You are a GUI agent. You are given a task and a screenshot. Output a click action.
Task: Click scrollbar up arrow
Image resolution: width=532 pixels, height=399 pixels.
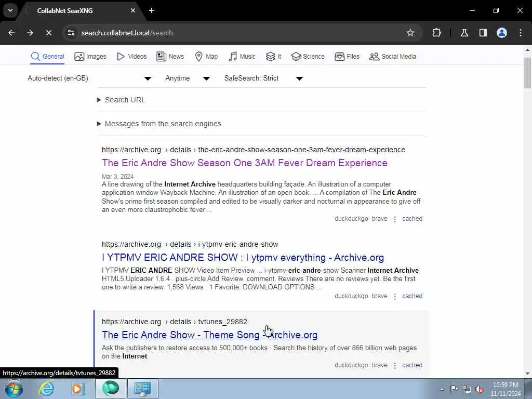click(x=527, y=50)
